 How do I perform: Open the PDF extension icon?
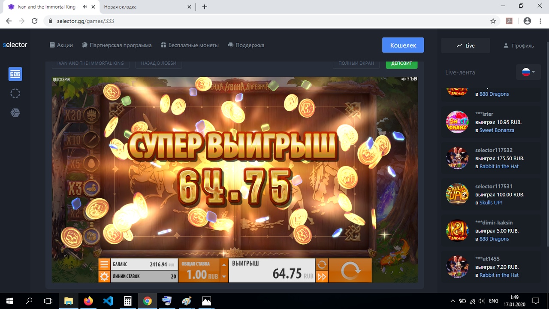pos(510,21)
